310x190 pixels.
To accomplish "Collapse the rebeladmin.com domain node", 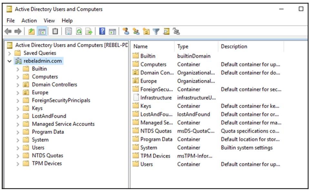I will coord(9,61).
